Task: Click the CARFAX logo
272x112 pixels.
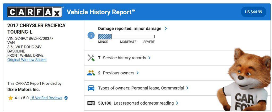Action: tap(35, 12)
